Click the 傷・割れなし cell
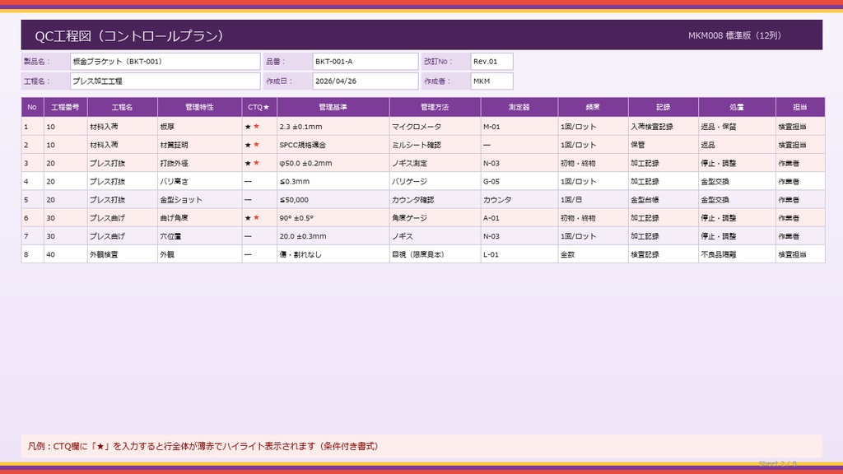Screen dimensions: 843x474 point(333,255)
